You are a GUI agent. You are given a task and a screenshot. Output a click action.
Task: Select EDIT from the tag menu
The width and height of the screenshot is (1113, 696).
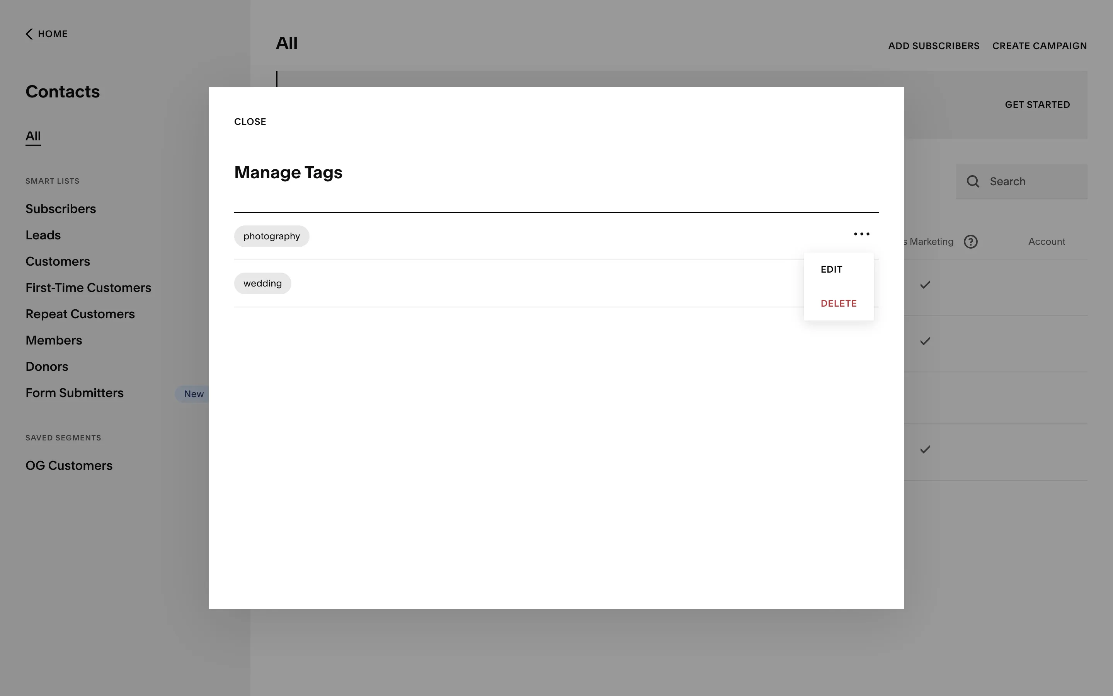(x=831, y=269)
